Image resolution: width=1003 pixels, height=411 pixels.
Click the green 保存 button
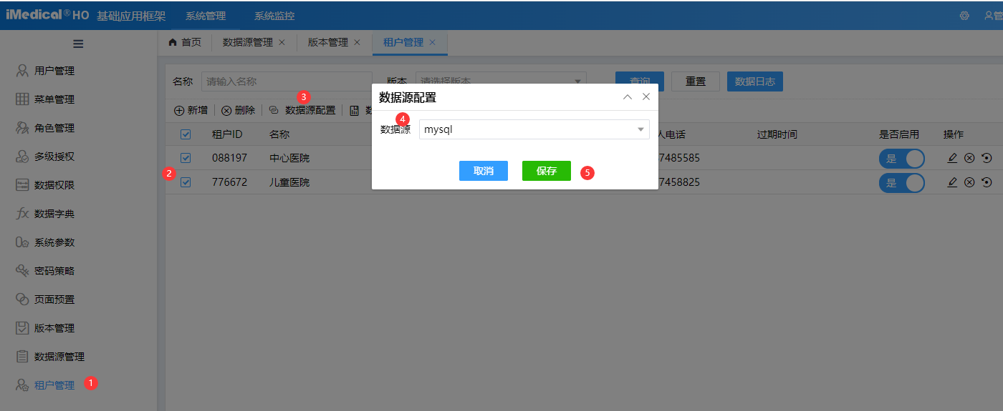tap(547, 171)
